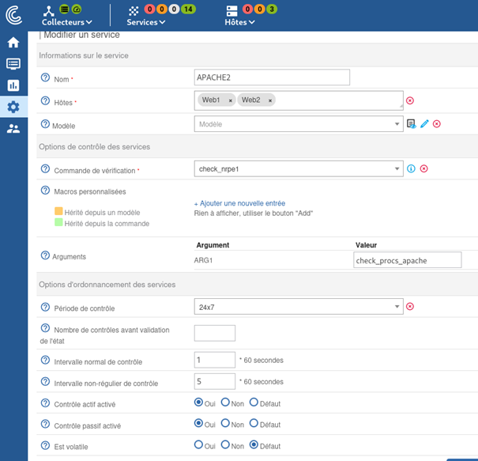Viewport: 478px width, 461px height.
Task: Click the pencil edit icon beside Modèle
Action: (x=424, y=124)
